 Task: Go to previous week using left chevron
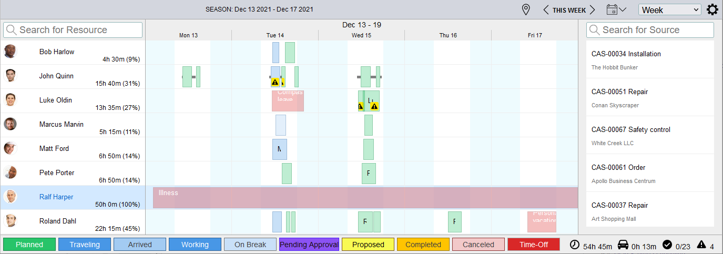click(x=546, y=9)
